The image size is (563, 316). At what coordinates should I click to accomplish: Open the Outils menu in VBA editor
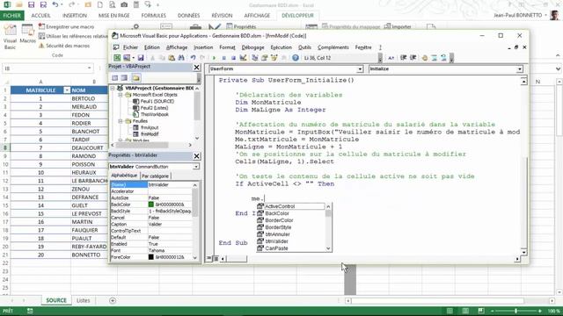(304, 47)
